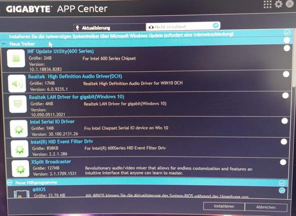Click the Intel HID Event Filter gear icon
296x216 pixels.
click(x=20, y=149)
